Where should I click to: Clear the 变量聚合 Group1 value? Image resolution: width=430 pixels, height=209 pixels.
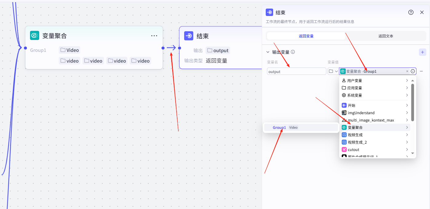(x=407, y=71)
